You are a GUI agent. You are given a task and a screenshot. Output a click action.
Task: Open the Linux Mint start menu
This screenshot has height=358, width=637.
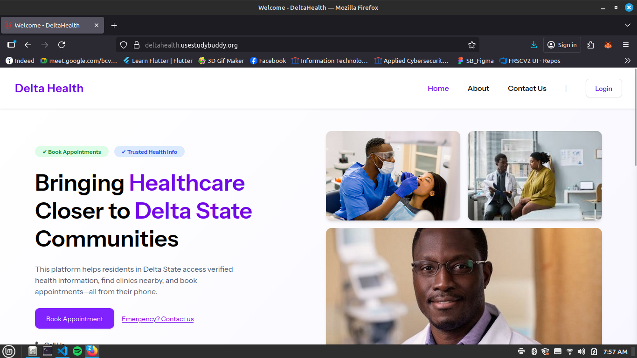click(x=9, y=351)
